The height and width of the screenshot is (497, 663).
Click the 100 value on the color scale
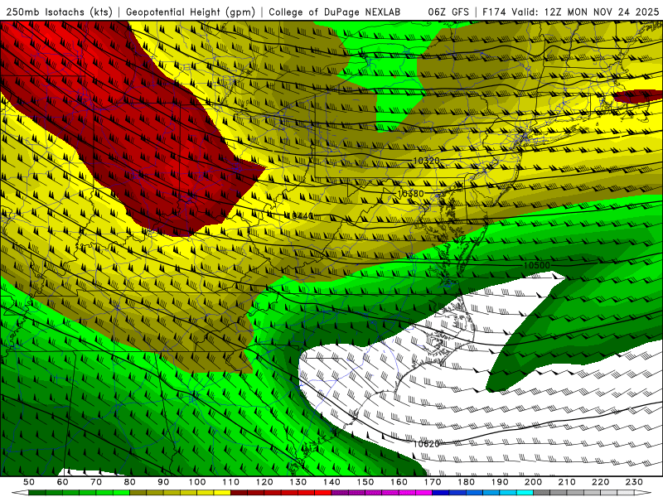197,482
